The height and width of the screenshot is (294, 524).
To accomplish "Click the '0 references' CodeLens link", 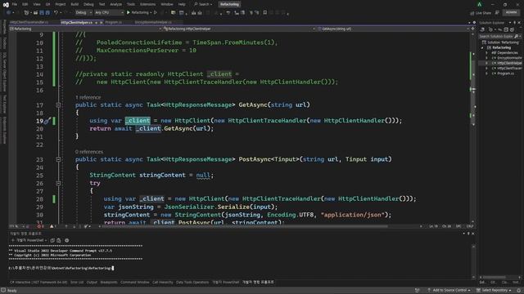I will tap(89, 152).
